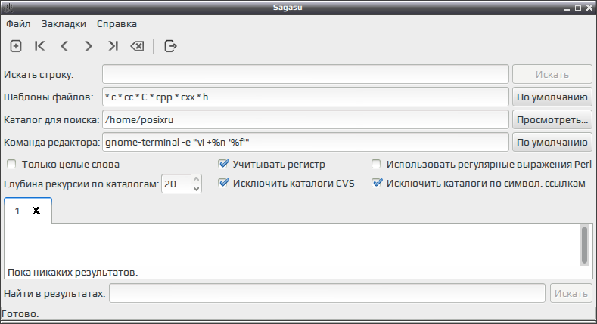597x324 pixels.
Task: Close the Sagasu window
Action: (589, 8)
